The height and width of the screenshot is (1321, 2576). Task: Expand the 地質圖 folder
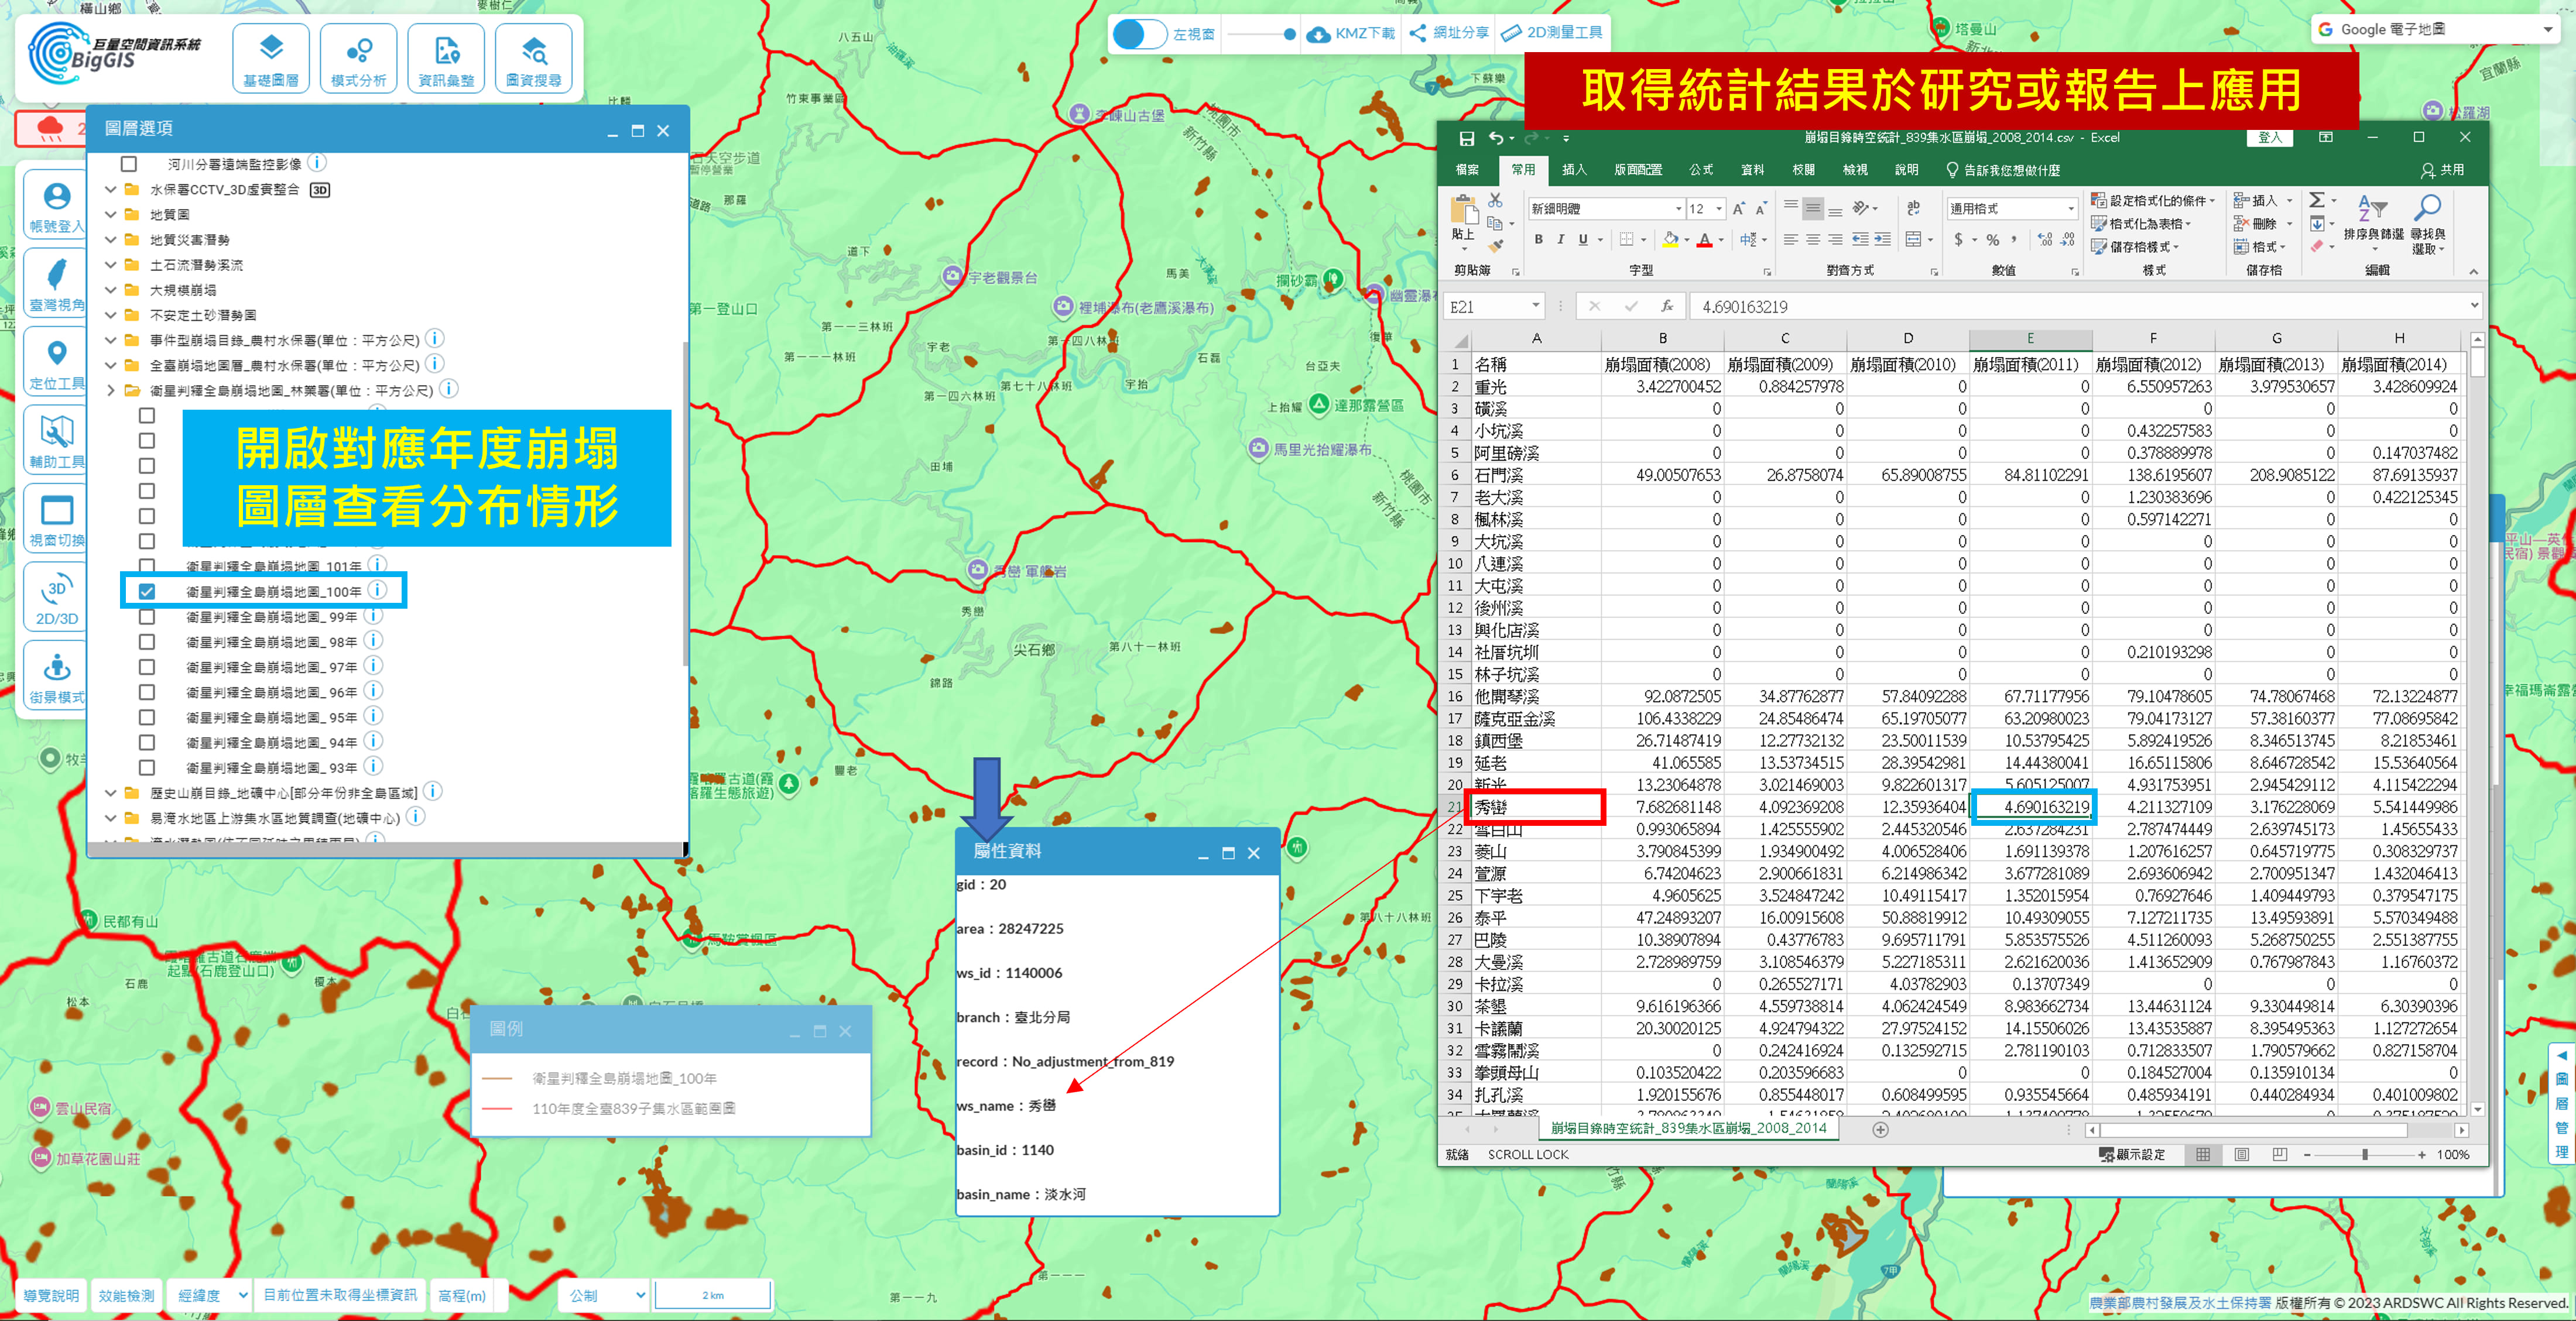[111, 214]
